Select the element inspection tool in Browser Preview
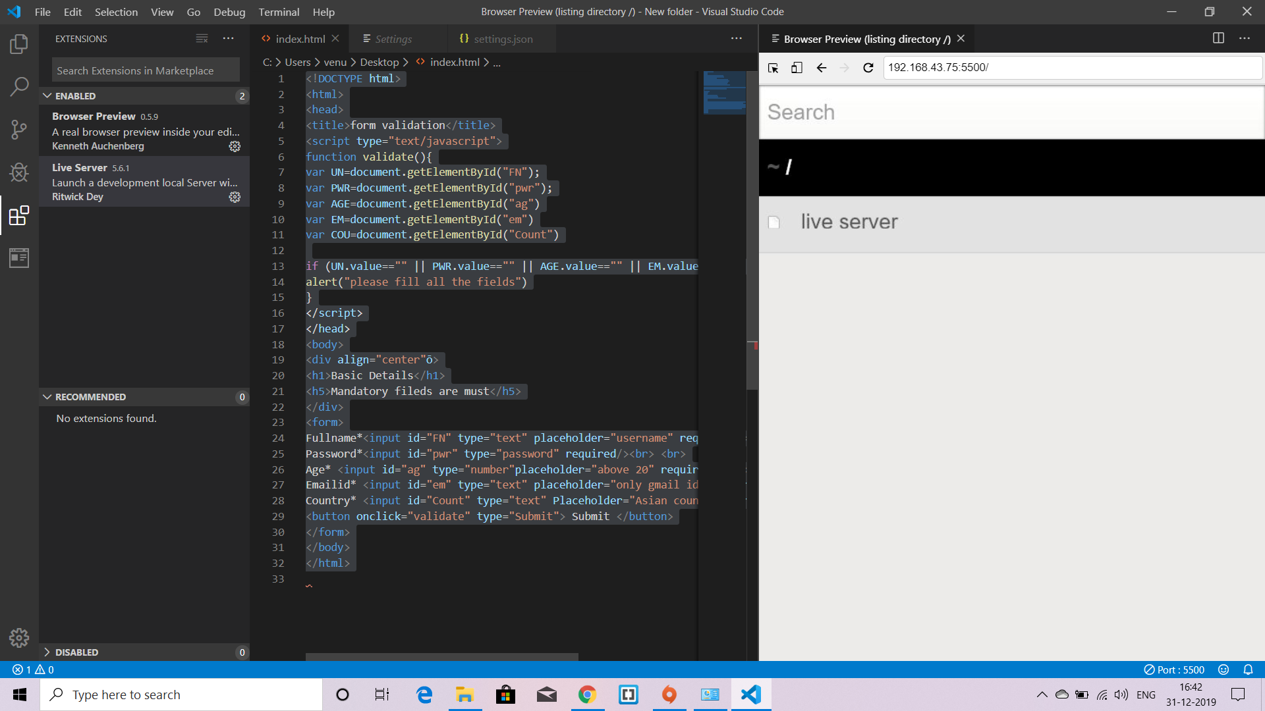Image resolution: width=1265 pixels, height=711 pixels. [772, 68]
